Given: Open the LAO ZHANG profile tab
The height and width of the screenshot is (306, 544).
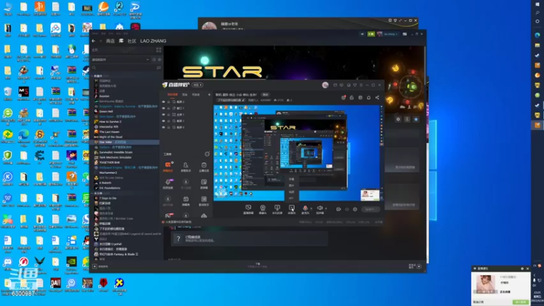Looking at the screenshot, I should (153, 41).
